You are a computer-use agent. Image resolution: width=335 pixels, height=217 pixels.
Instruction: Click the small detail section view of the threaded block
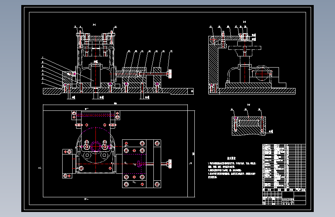249,126
